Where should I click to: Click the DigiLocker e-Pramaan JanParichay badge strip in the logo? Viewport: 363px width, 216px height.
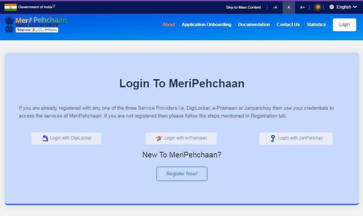[37, 30]
